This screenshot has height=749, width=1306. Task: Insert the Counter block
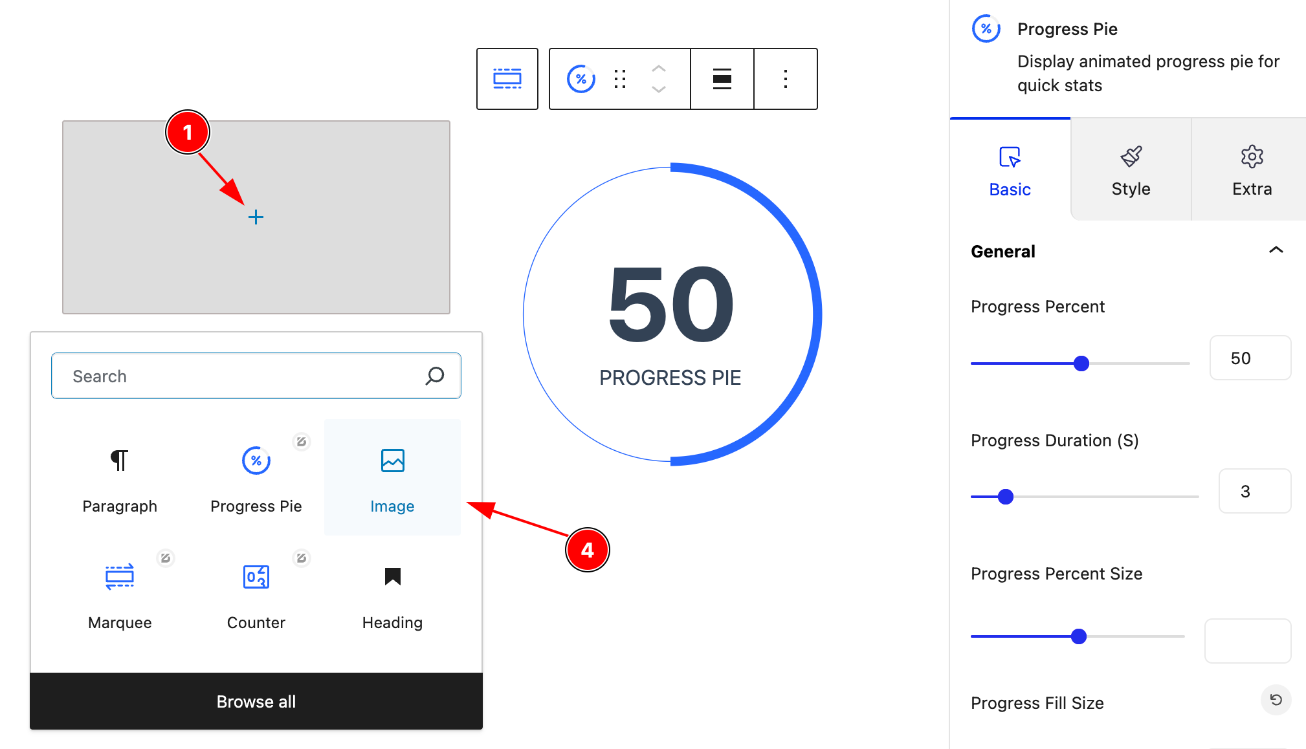(256, 594)
